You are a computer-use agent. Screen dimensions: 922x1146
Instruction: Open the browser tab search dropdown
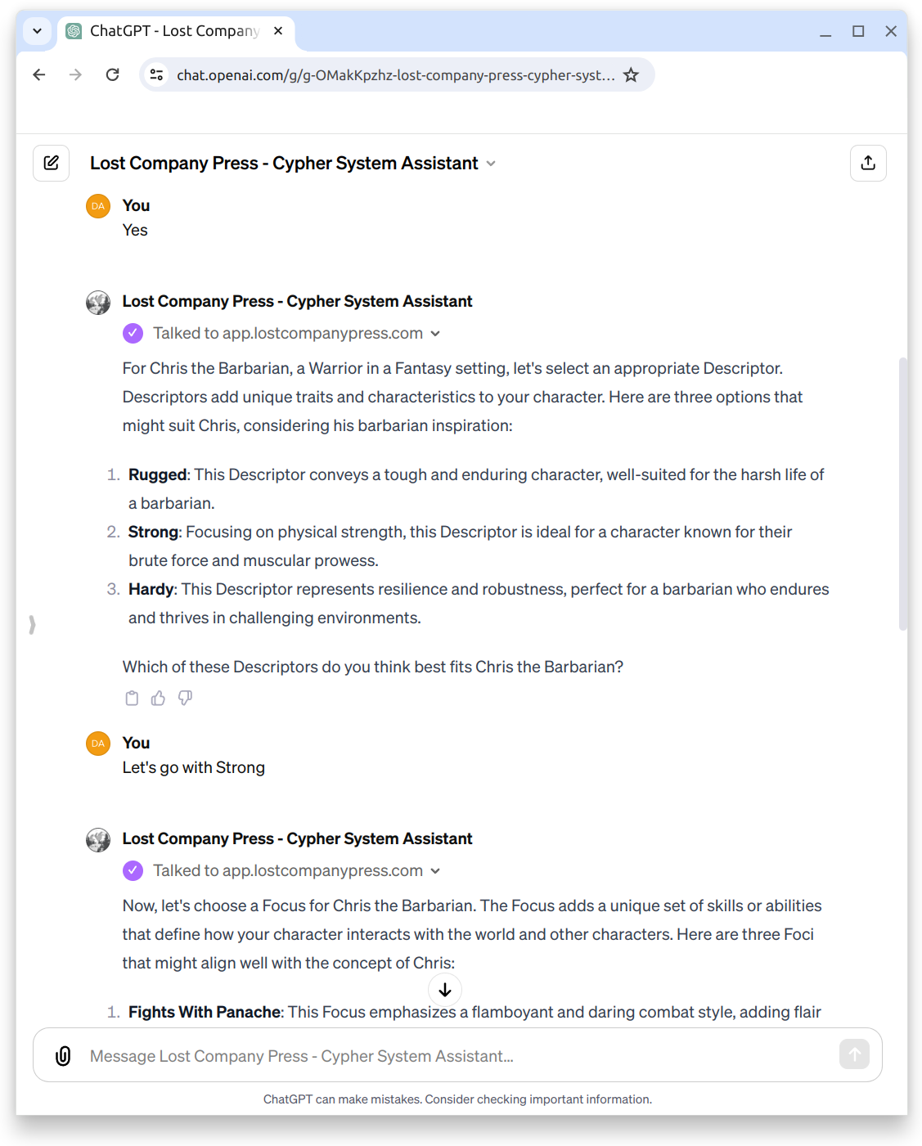pos(37,31)
